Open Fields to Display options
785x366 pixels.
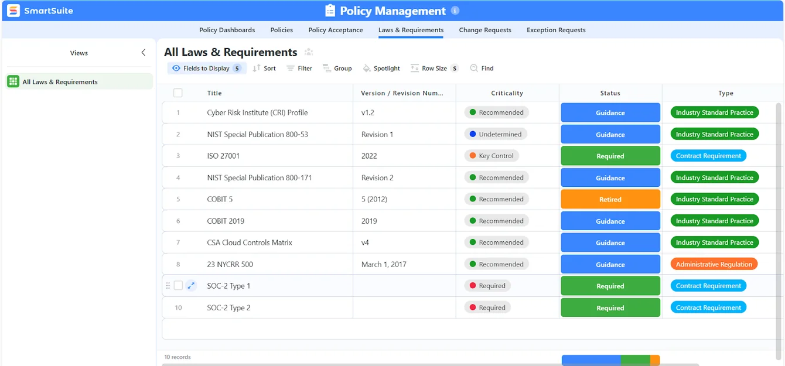pyautogui.click(x=207, y=69)
